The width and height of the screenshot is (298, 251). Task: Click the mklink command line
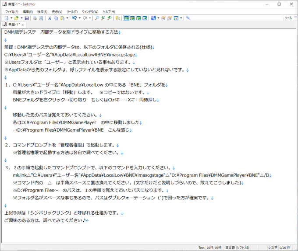141,175
